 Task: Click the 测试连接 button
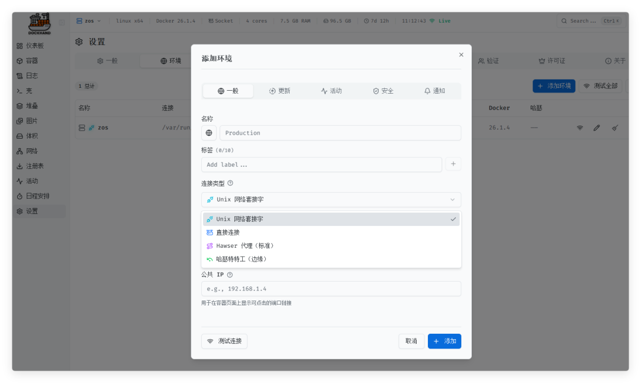pos(224,341)
